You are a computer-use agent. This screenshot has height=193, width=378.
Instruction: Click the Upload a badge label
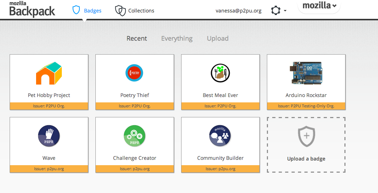click(306, 159)
